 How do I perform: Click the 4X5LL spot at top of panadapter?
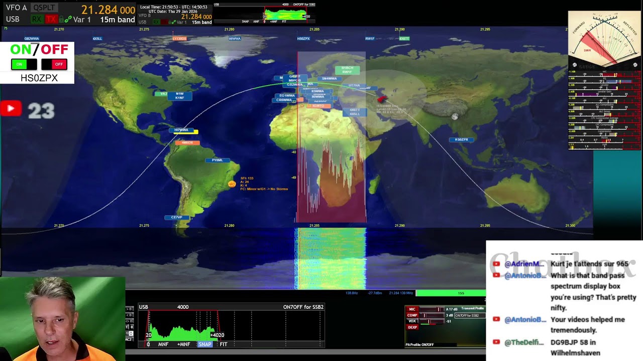pyautogui.click(x=97, y=39)
